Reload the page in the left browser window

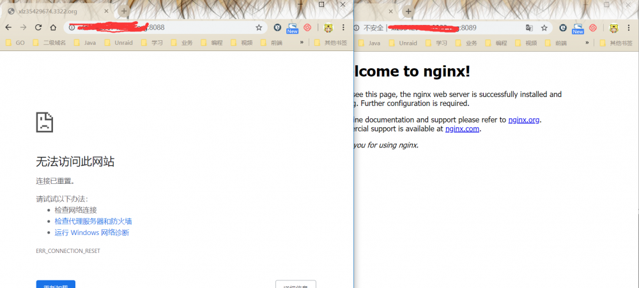click(x=38, y=27)
